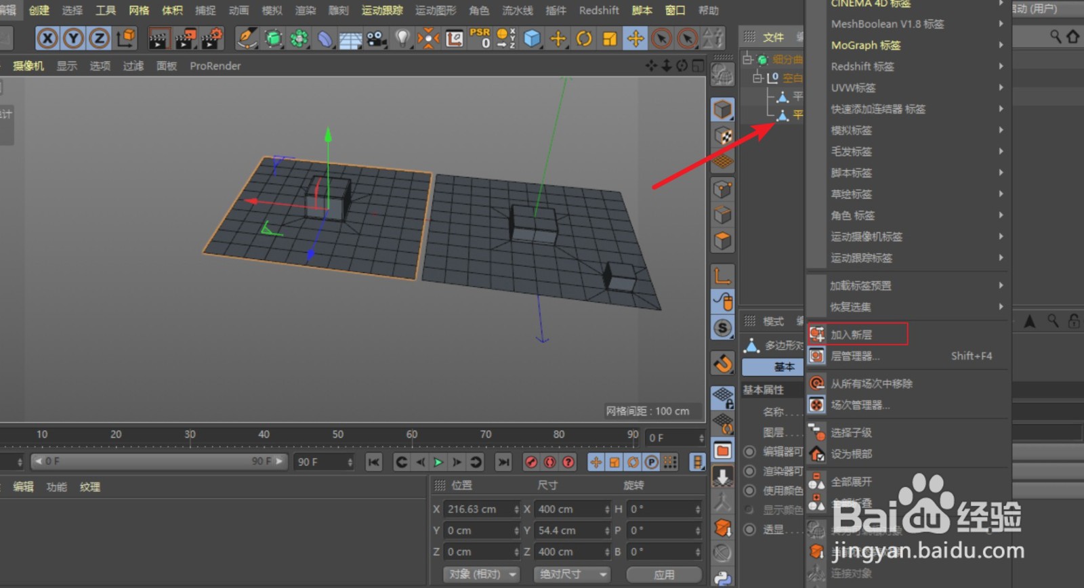Click the 应用 apply button

(x=664, y=574)
